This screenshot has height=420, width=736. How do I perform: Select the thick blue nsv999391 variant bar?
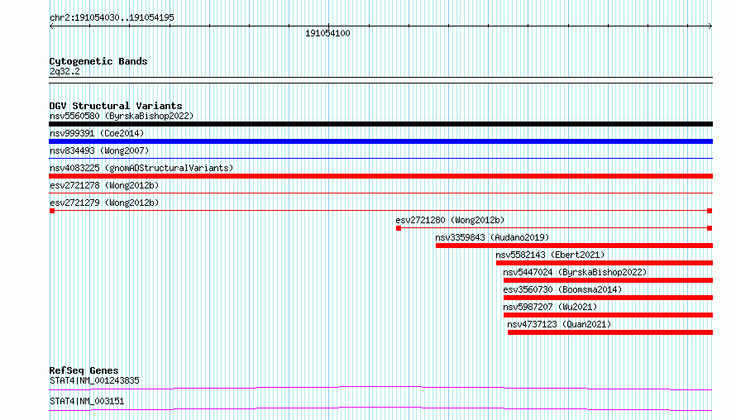pos(380,141)
